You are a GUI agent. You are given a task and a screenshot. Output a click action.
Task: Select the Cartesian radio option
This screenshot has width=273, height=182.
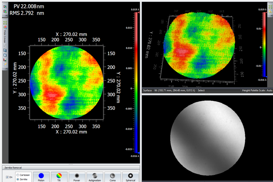18,175
